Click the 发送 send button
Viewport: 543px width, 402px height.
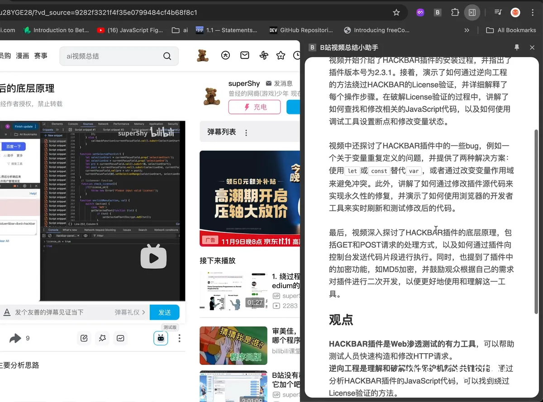[164, 312]
